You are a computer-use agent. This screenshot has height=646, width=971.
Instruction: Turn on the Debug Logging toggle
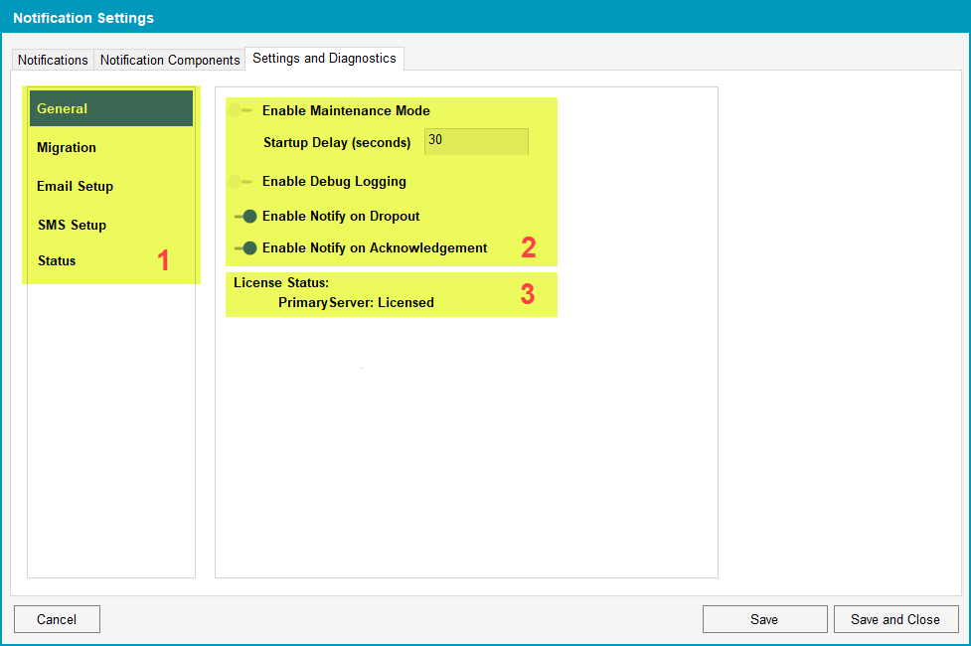point(240,181)
